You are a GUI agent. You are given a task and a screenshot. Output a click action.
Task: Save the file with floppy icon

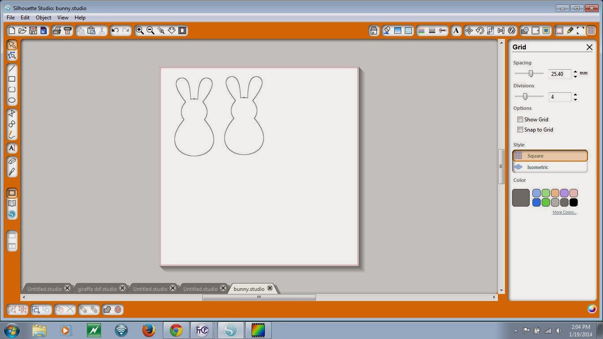33,30
